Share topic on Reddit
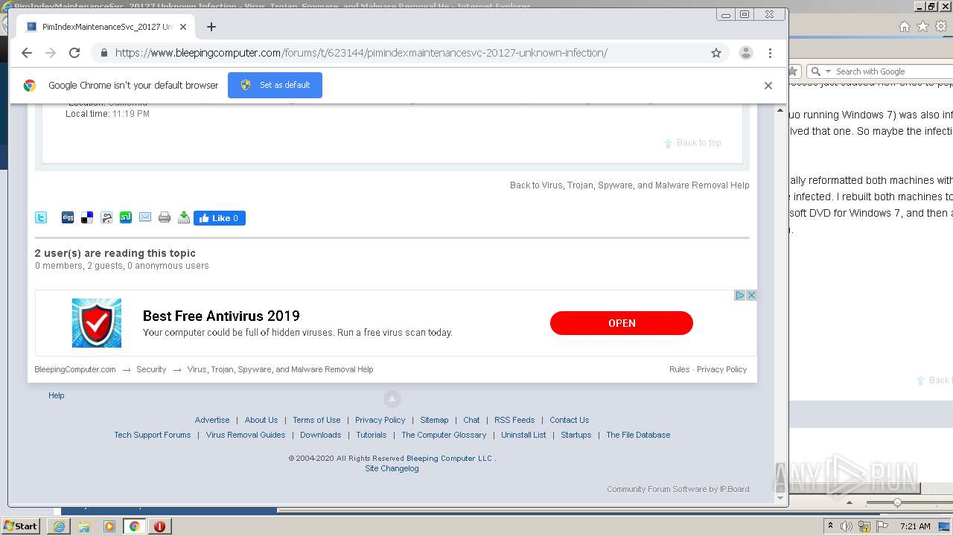 click(x=106, y=217)
